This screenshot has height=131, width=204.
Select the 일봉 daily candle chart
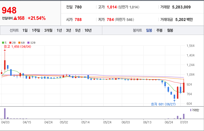(149, 30)
